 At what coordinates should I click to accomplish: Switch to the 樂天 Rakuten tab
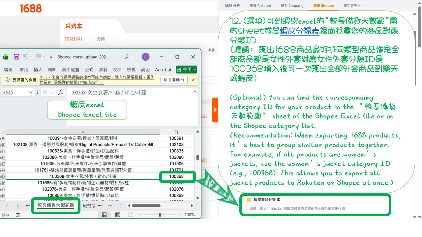click(261, 5)
